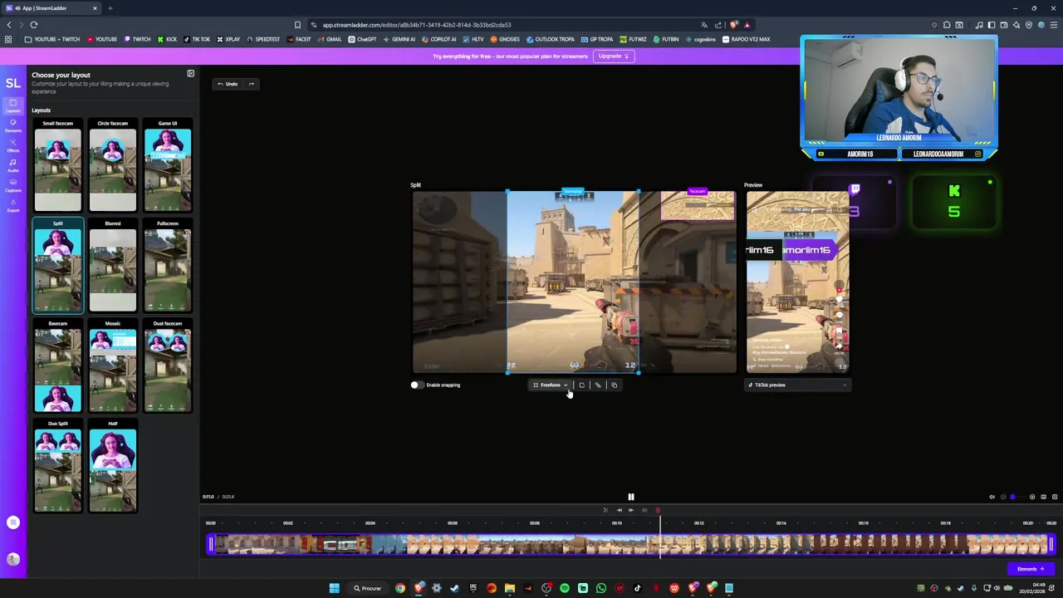The width and height of the screenshot is (1063, 598).
Task: Click the Undo button
Action: pyautogui.click(x=228, y=84)
